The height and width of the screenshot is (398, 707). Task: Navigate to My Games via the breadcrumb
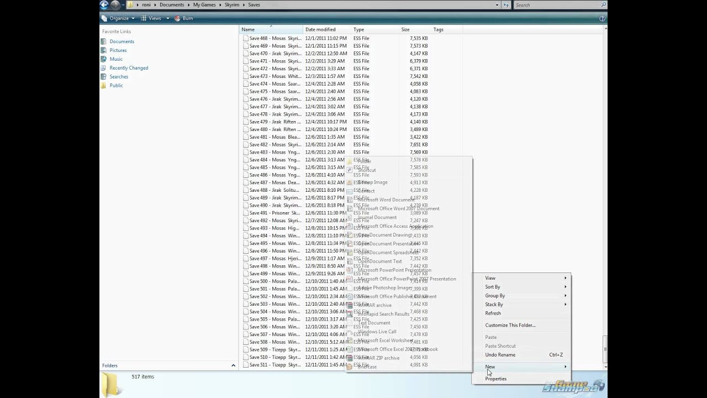coord(204,4)
